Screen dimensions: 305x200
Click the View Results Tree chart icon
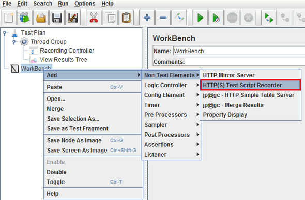coord(34,60)
